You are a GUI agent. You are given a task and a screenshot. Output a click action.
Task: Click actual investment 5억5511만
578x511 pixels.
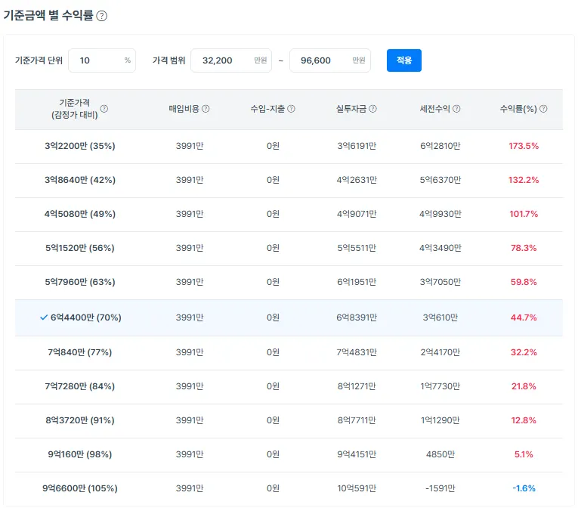pyautogui.click(x=357, y=248)
